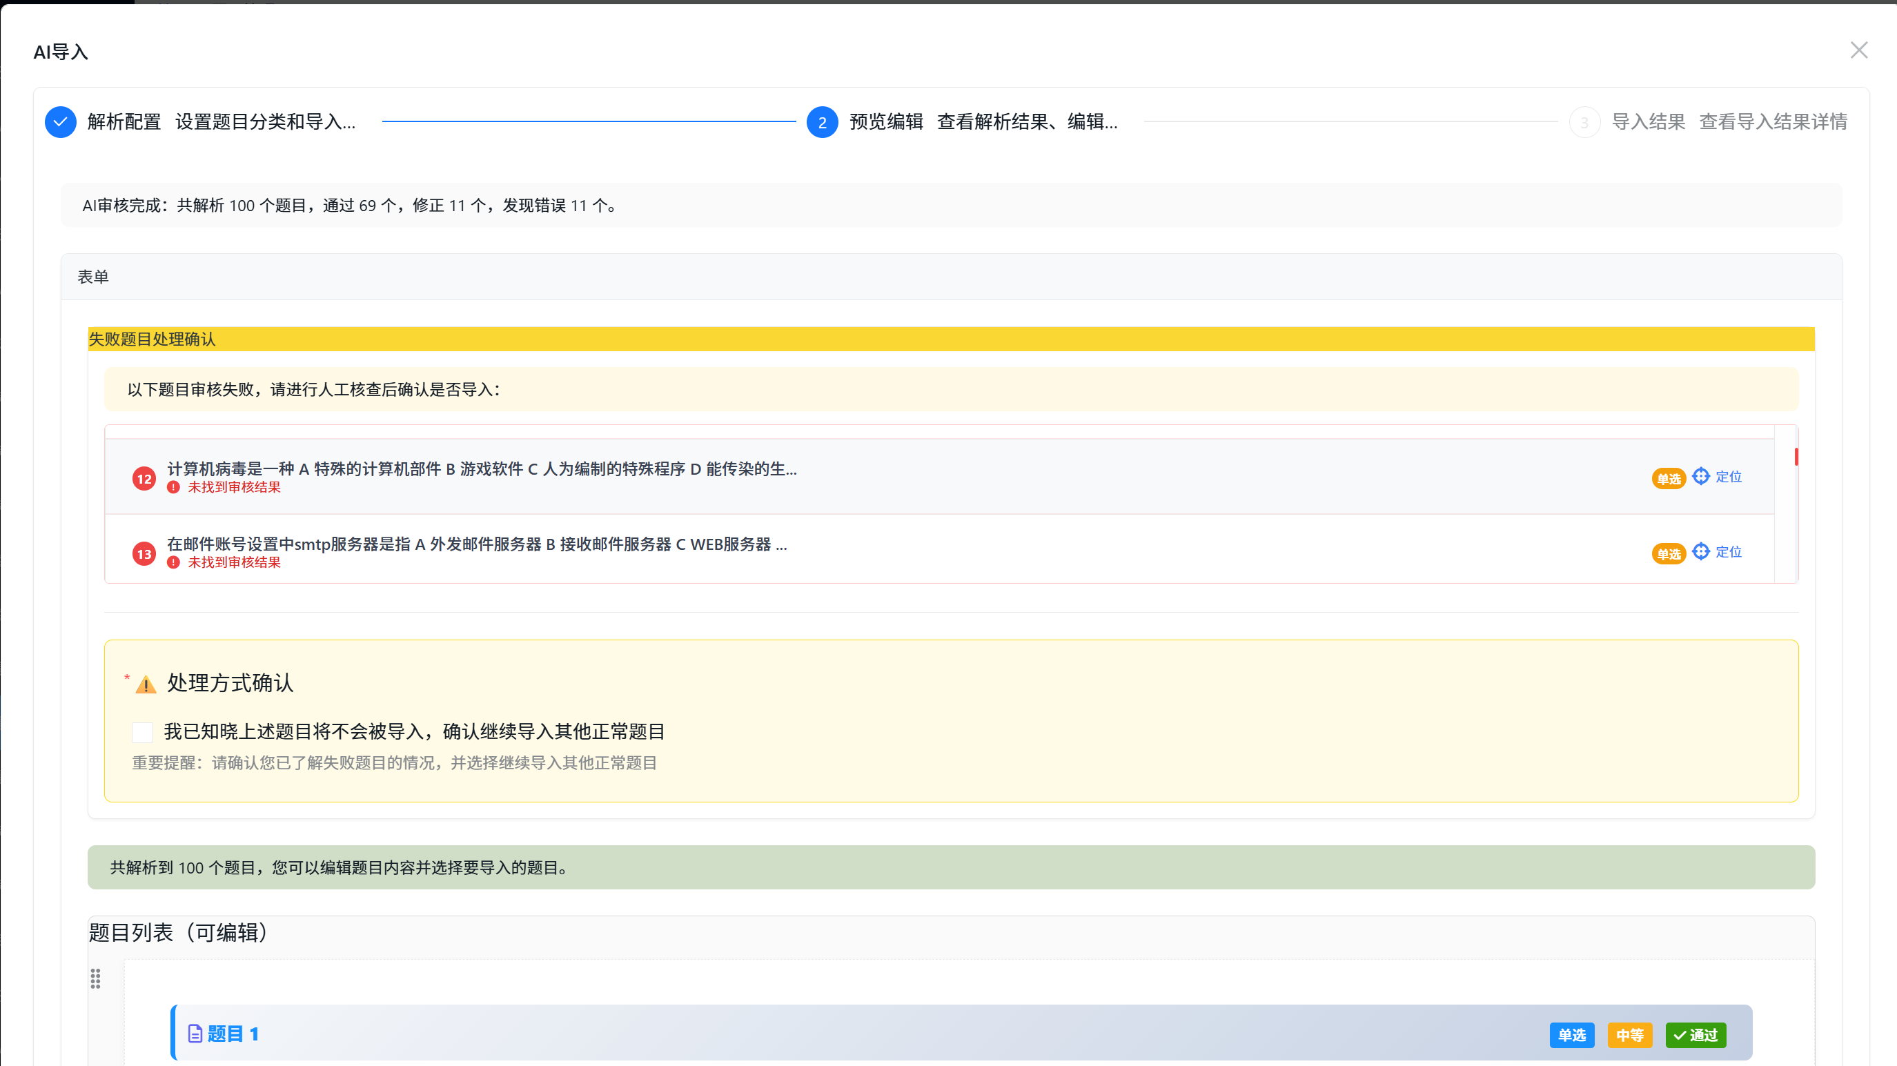This screenshot has width=1897, height=1066.
Task: Click 定位 link for question 12
Action: (1729, 477)
